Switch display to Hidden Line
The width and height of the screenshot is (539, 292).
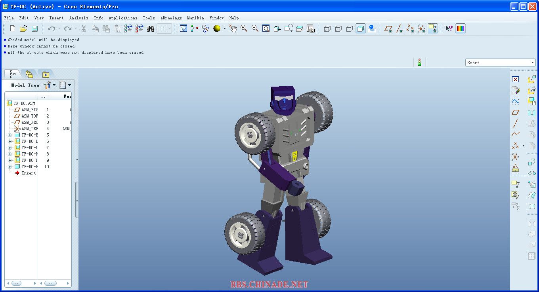click(x=338, y=28)
